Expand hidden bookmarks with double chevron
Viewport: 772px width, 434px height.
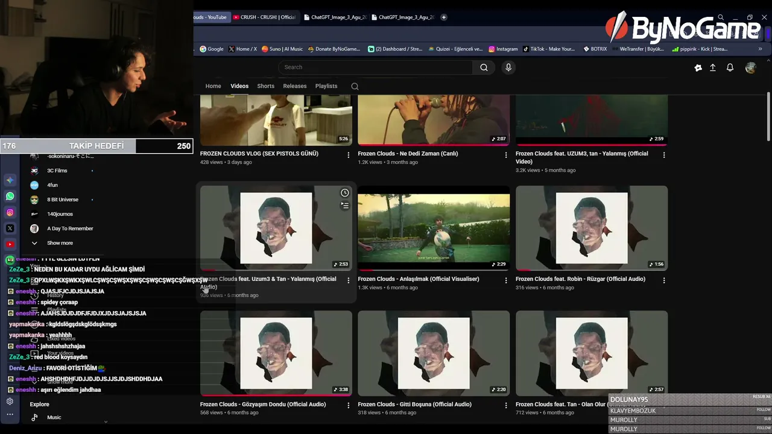click(x=761, y=49)
